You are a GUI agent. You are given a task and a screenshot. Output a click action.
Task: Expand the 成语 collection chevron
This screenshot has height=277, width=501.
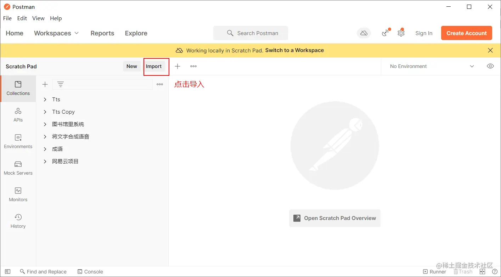tap(45, 149)
